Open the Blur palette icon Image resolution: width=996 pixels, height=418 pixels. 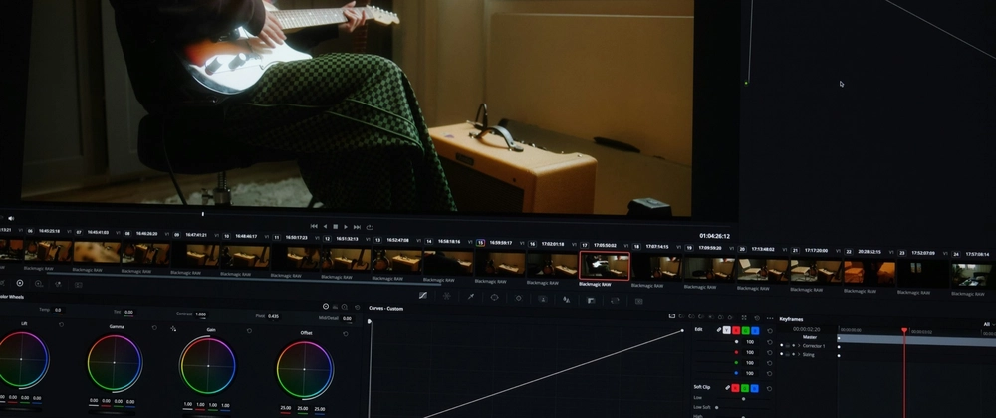pyautogui.click(x=567, y=299)
